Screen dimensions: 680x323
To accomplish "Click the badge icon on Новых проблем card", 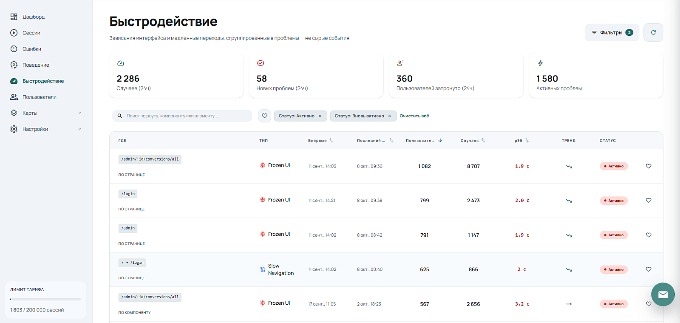I will (x=261, y=63).
